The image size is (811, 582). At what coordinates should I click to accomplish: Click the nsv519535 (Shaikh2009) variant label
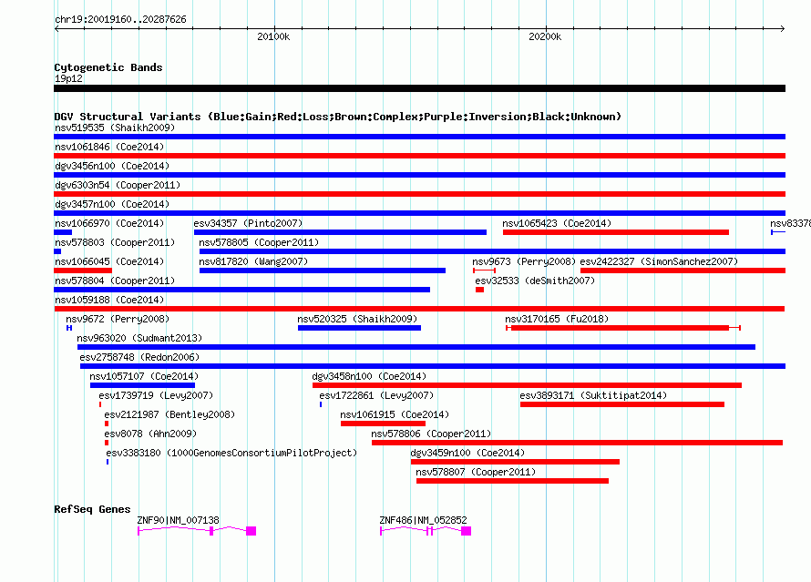115,128
